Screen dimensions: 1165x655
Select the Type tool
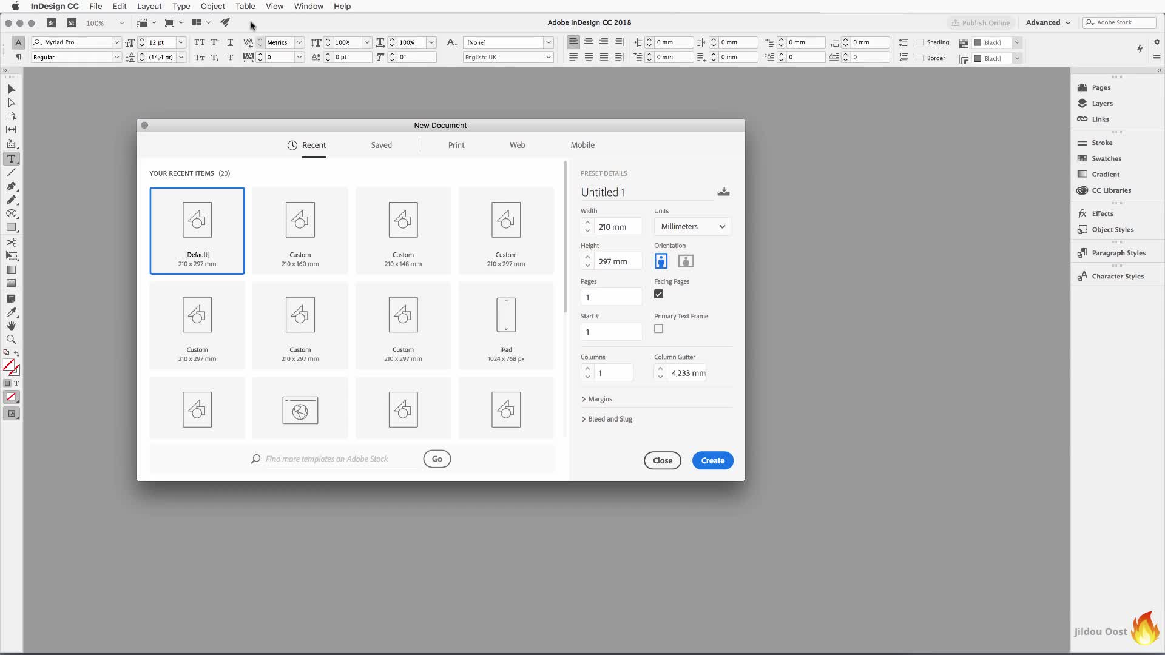pyautogui.click(x=11, y=158)
